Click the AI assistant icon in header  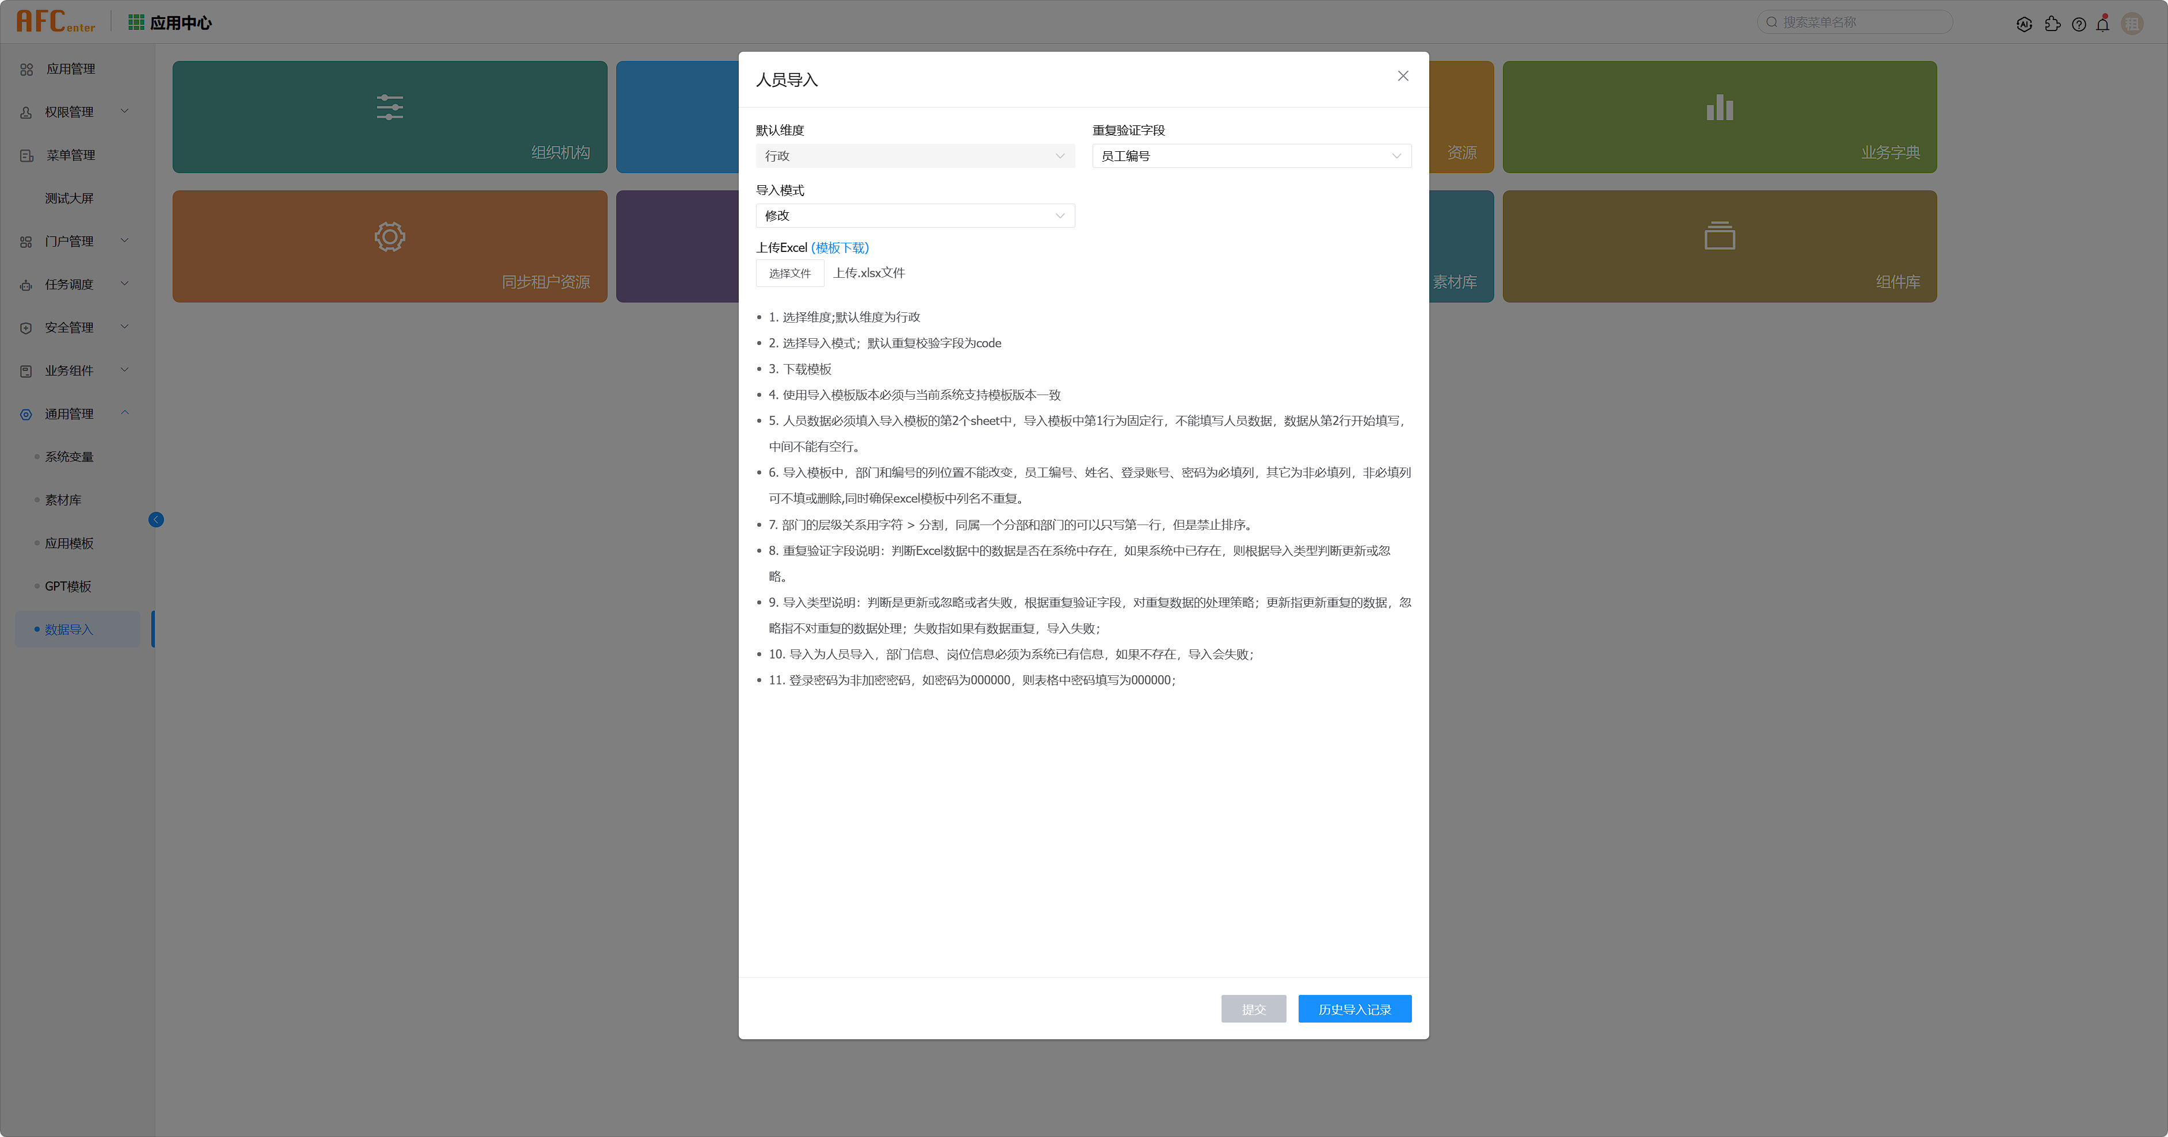(x=2024, y=24)
